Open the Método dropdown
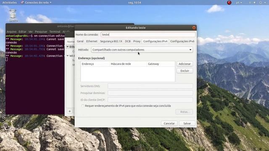The image size is (269, 151). pos(142,50)
